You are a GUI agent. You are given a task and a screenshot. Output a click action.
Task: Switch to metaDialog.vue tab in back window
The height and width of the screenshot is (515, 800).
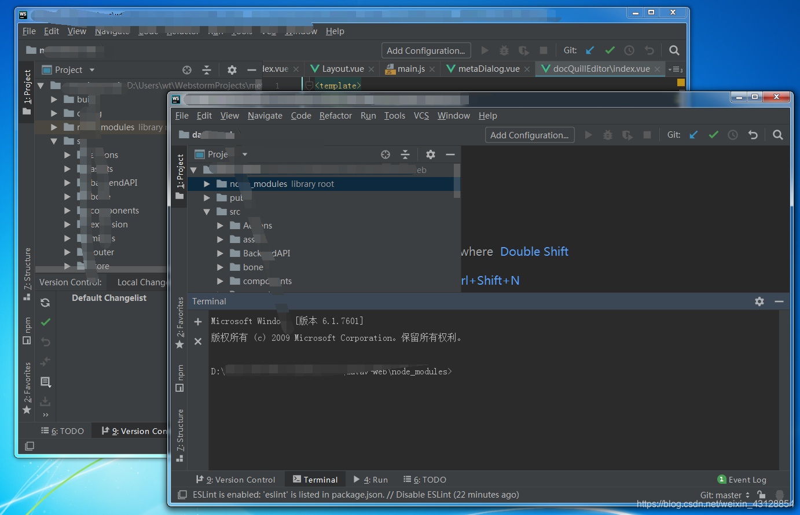point(489,69)
